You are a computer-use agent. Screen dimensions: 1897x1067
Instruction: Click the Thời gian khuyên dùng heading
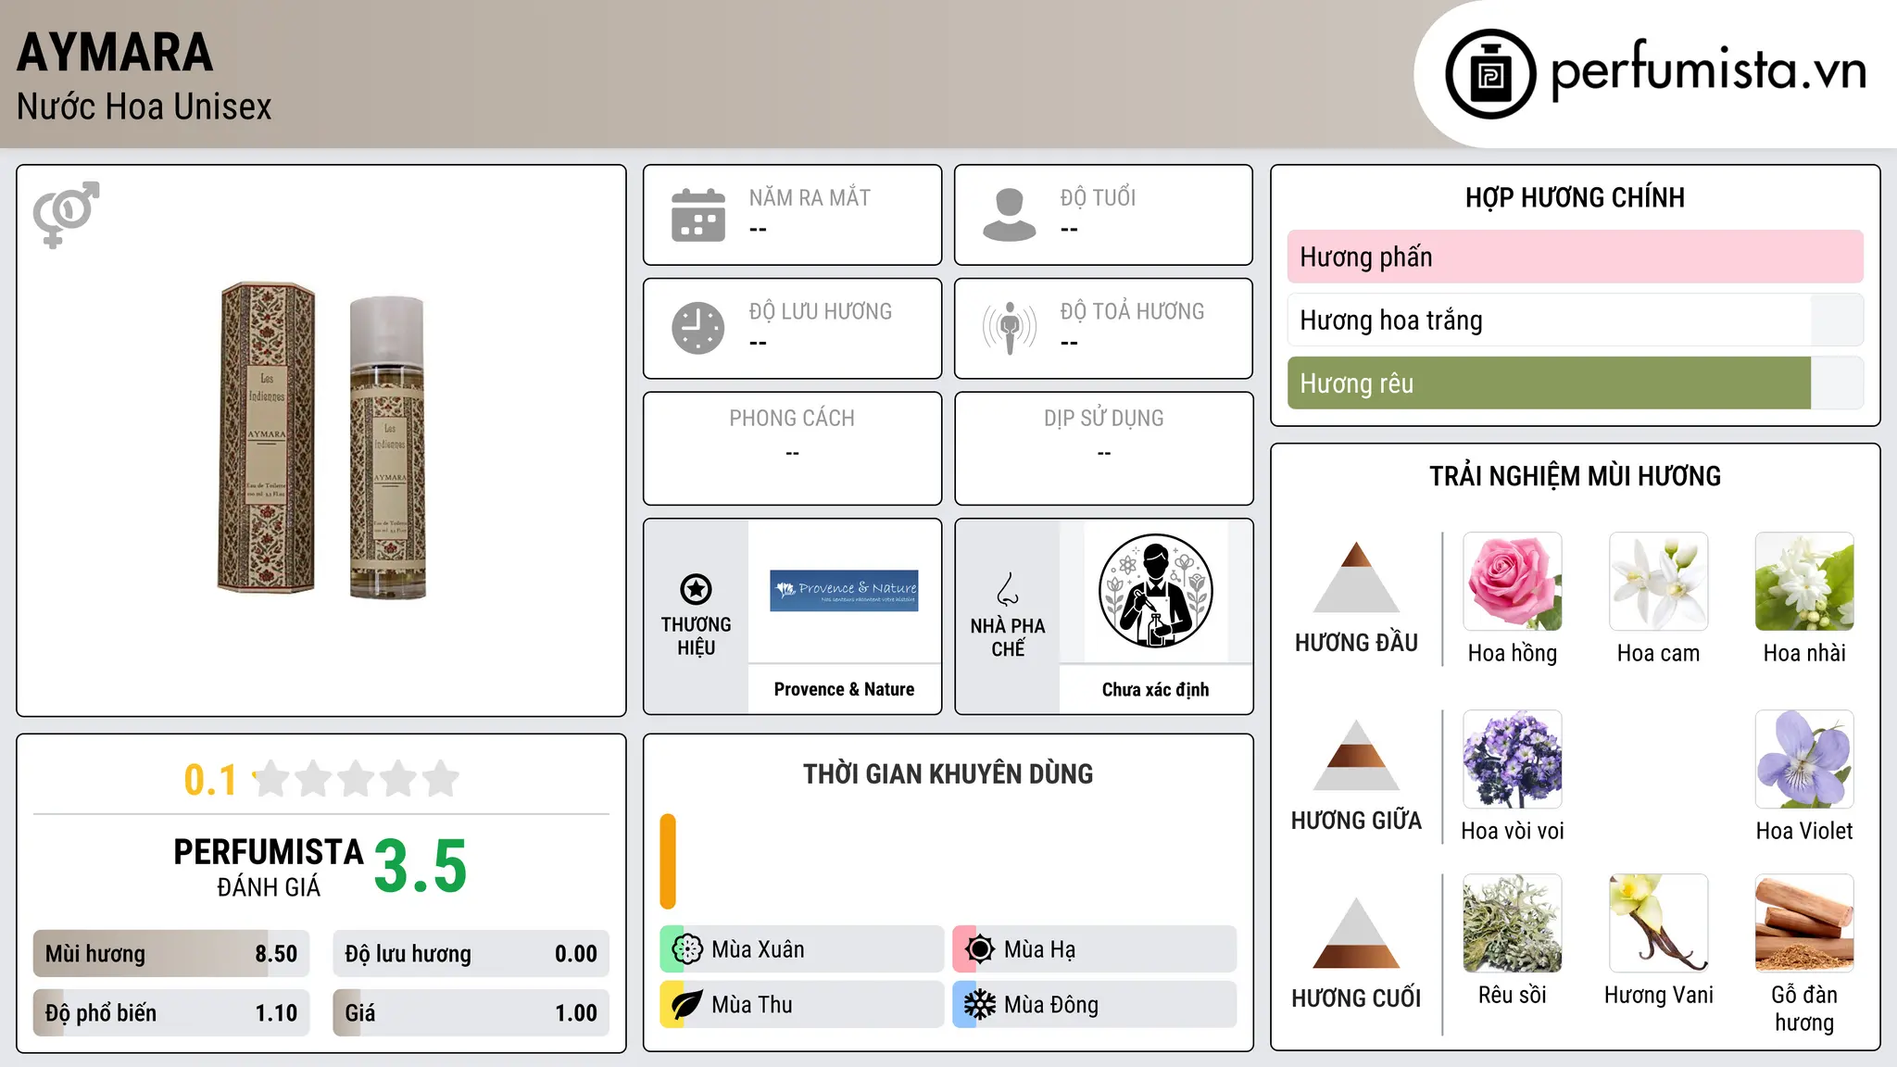tap(948, 773)
